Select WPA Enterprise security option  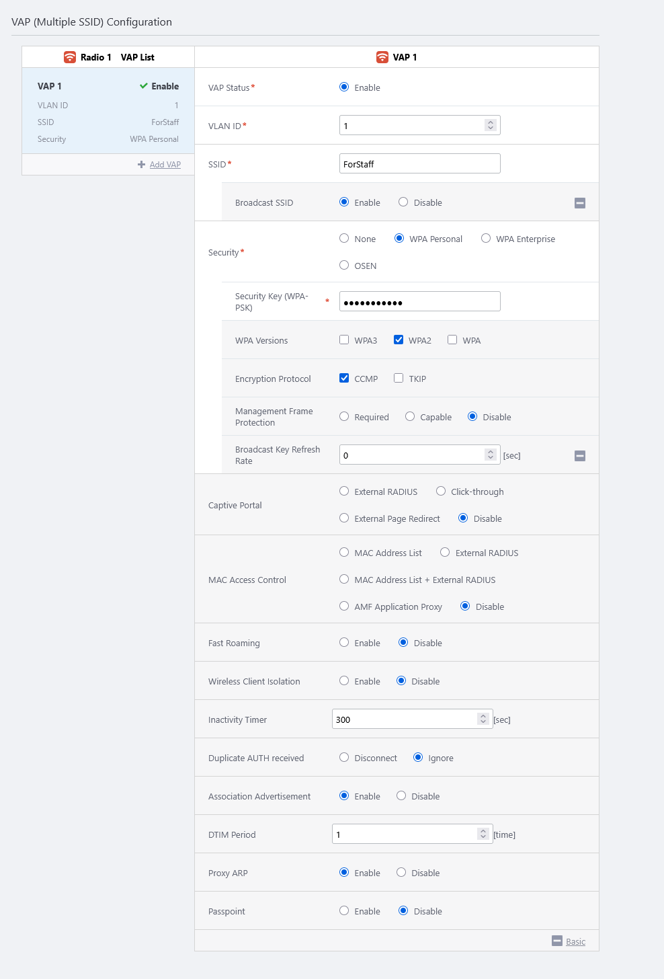[x=486, y=239]
